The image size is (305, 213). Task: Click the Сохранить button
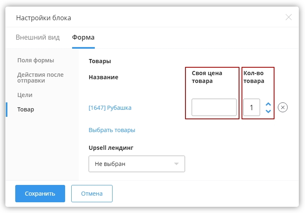click(x=40, y=194)
